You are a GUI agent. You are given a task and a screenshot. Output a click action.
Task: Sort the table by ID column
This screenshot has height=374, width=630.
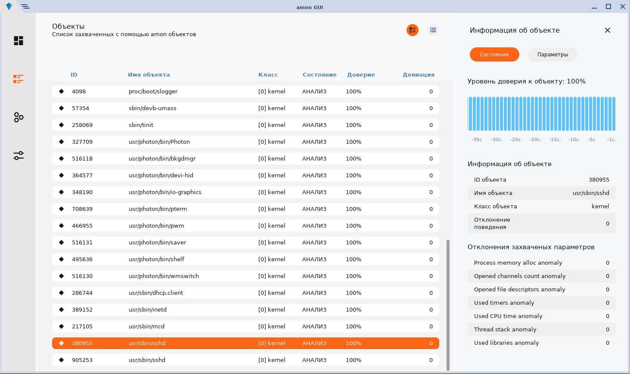click(x=74, y=75)
